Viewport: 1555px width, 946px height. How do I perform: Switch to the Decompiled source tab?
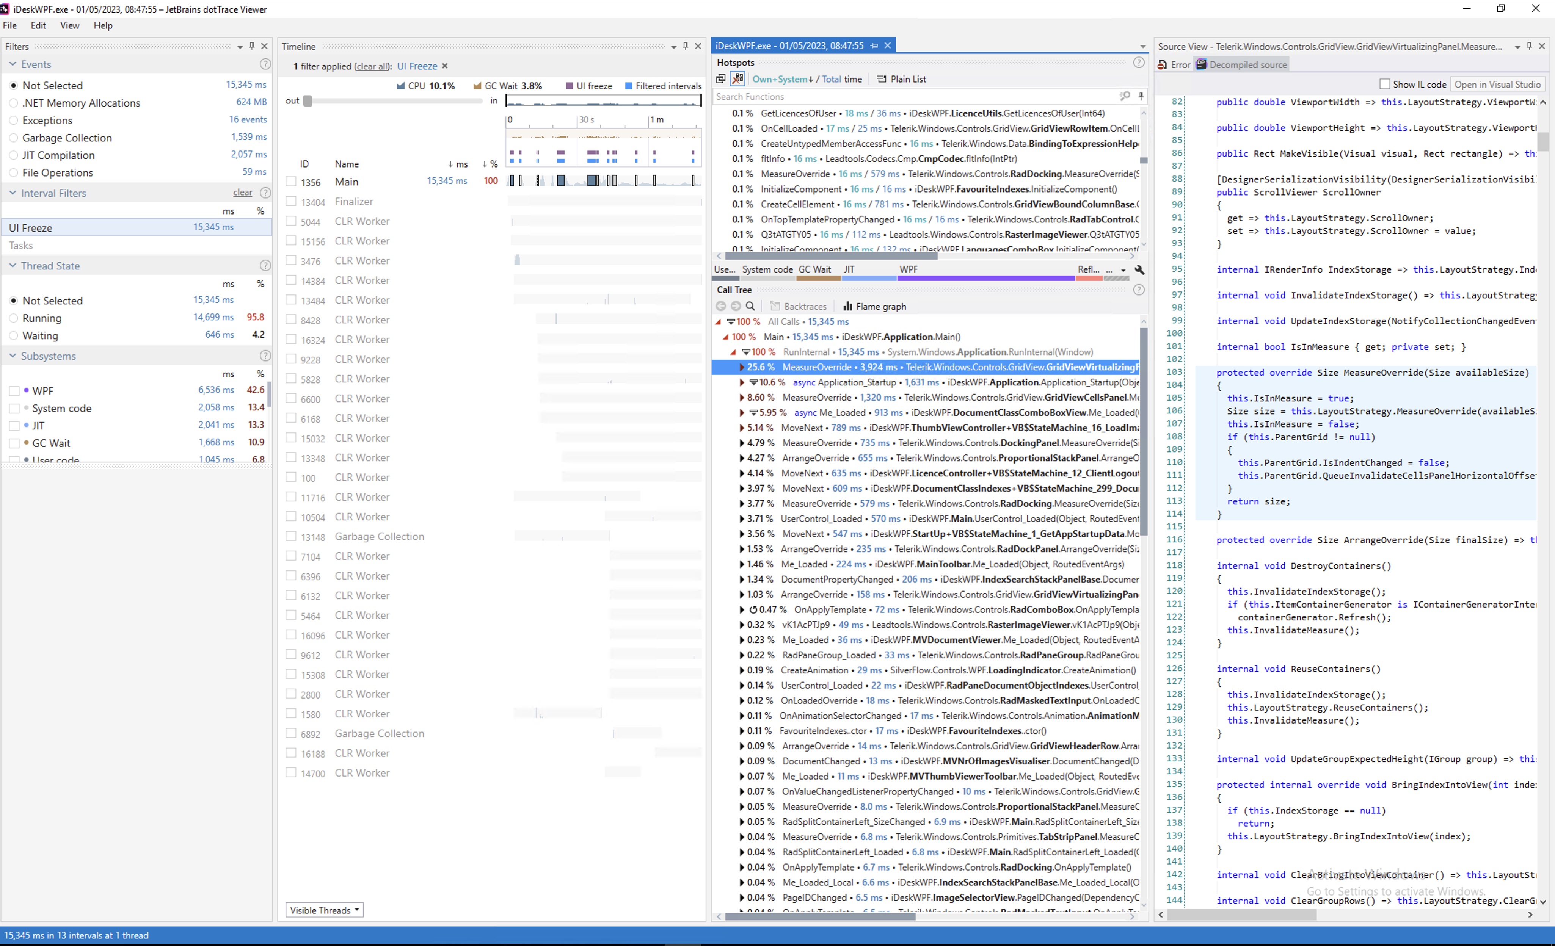coord(1241,65)
